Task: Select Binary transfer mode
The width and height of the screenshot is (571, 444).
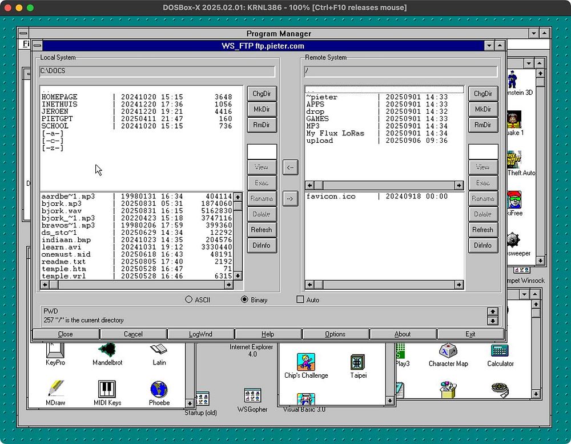Action: [x=245, y=299]
